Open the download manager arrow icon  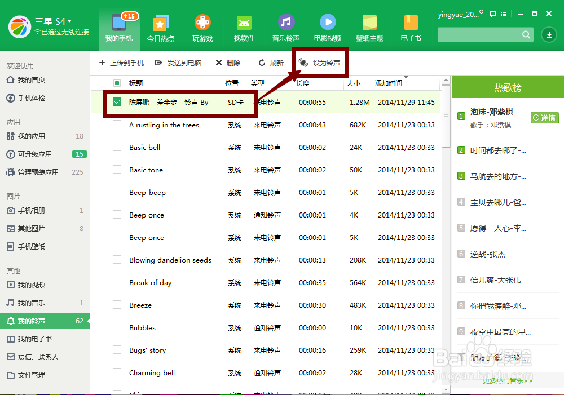pyautogui.click(x=549, y=35)
